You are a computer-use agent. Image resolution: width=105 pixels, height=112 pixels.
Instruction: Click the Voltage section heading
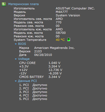tap(24, 59)
